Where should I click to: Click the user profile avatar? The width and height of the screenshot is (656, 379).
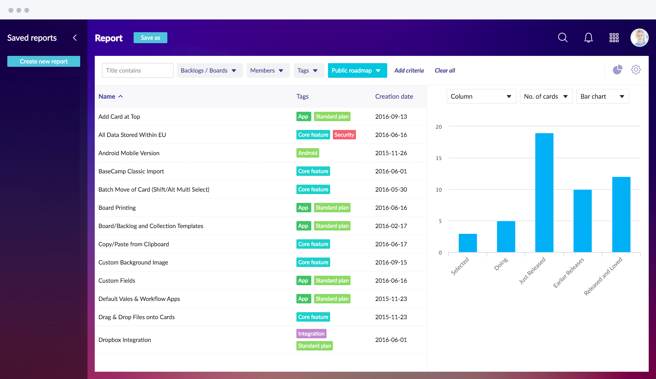pos(639,38)
